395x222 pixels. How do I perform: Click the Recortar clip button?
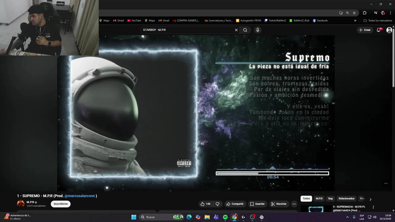pos(279,204)
